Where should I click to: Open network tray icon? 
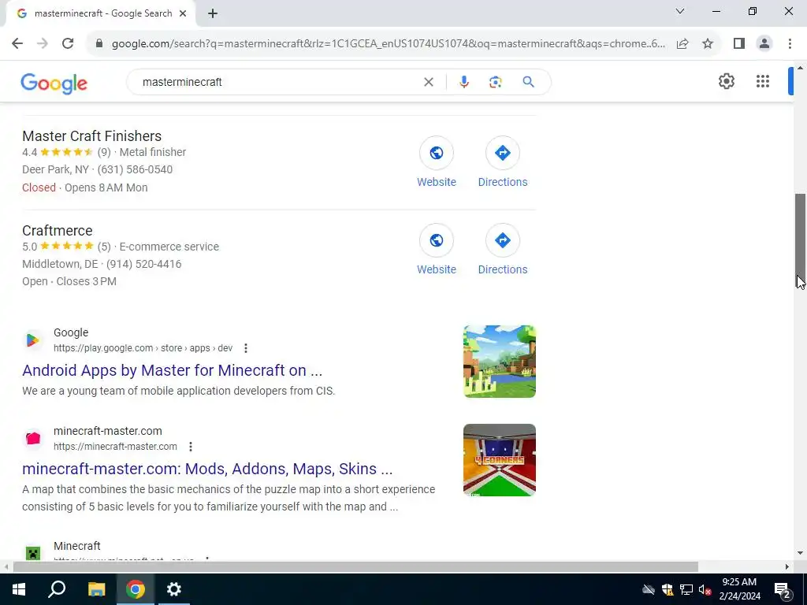pyautogui.click(x=686, y=589)
